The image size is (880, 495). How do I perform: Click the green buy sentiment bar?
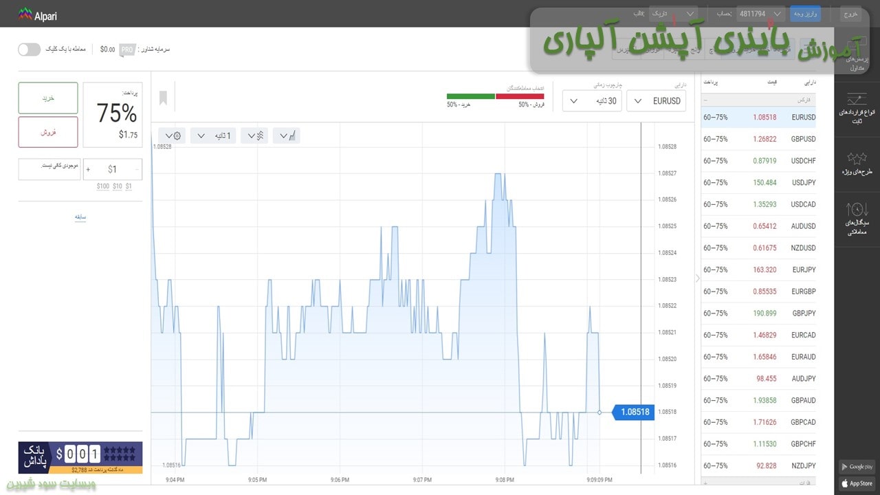(470, 96)
